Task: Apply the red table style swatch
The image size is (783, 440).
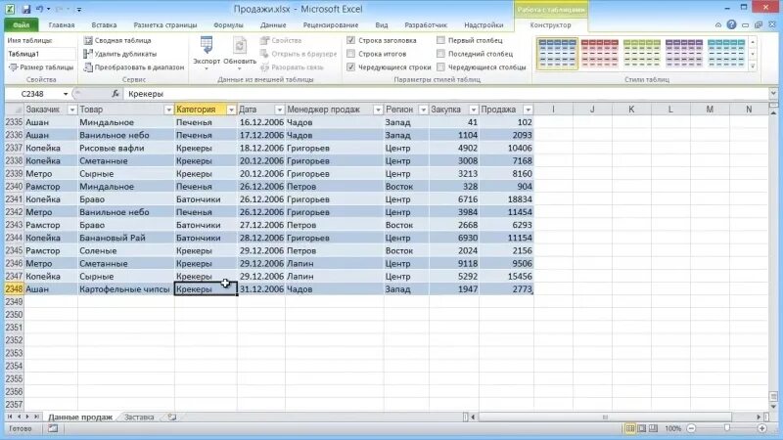Action: coord(600,54)
